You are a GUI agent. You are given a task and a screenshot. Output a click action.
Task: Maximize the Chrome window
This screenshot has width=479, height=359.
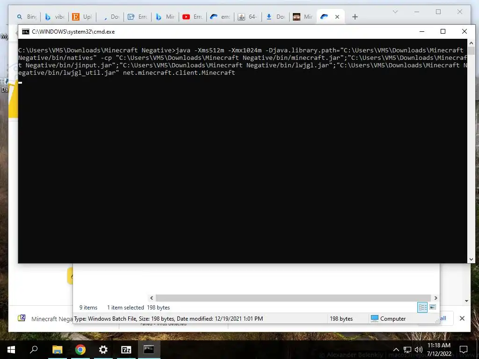tap(438, 12)
